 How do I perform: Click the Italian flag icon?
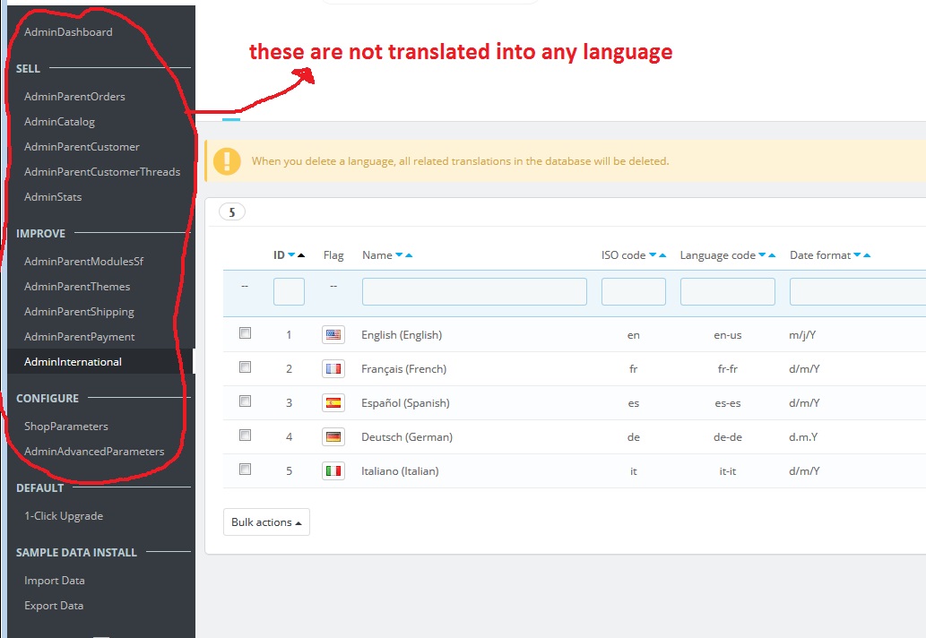[x=333, y=471]
